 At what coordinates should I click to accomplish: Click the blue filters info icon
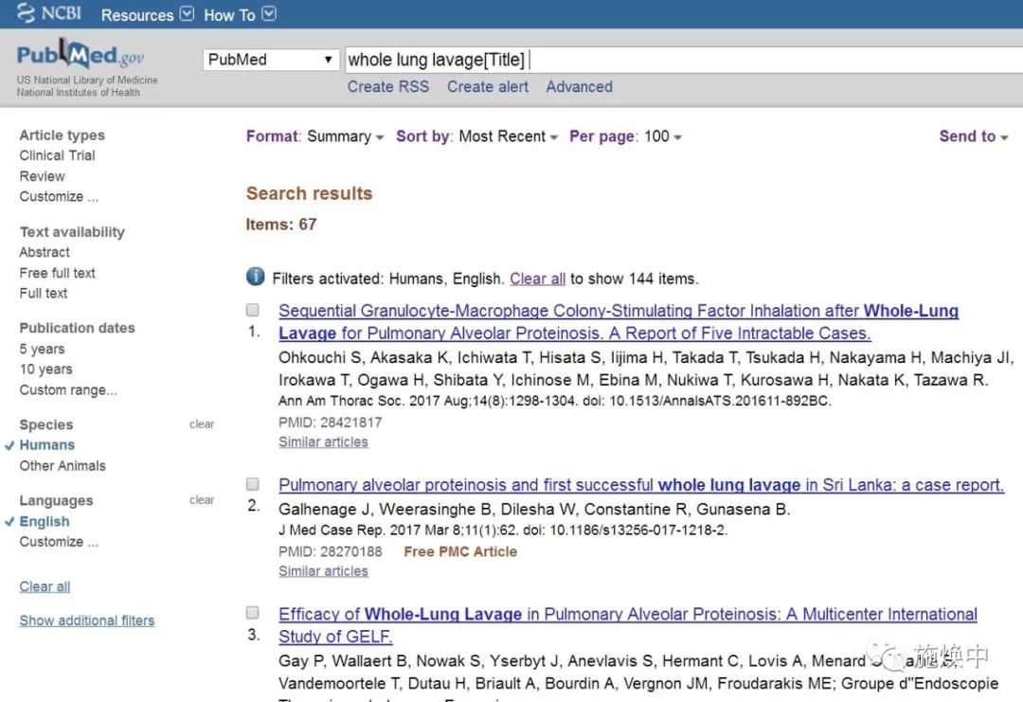pyautogui.click(x=256, y=277)
